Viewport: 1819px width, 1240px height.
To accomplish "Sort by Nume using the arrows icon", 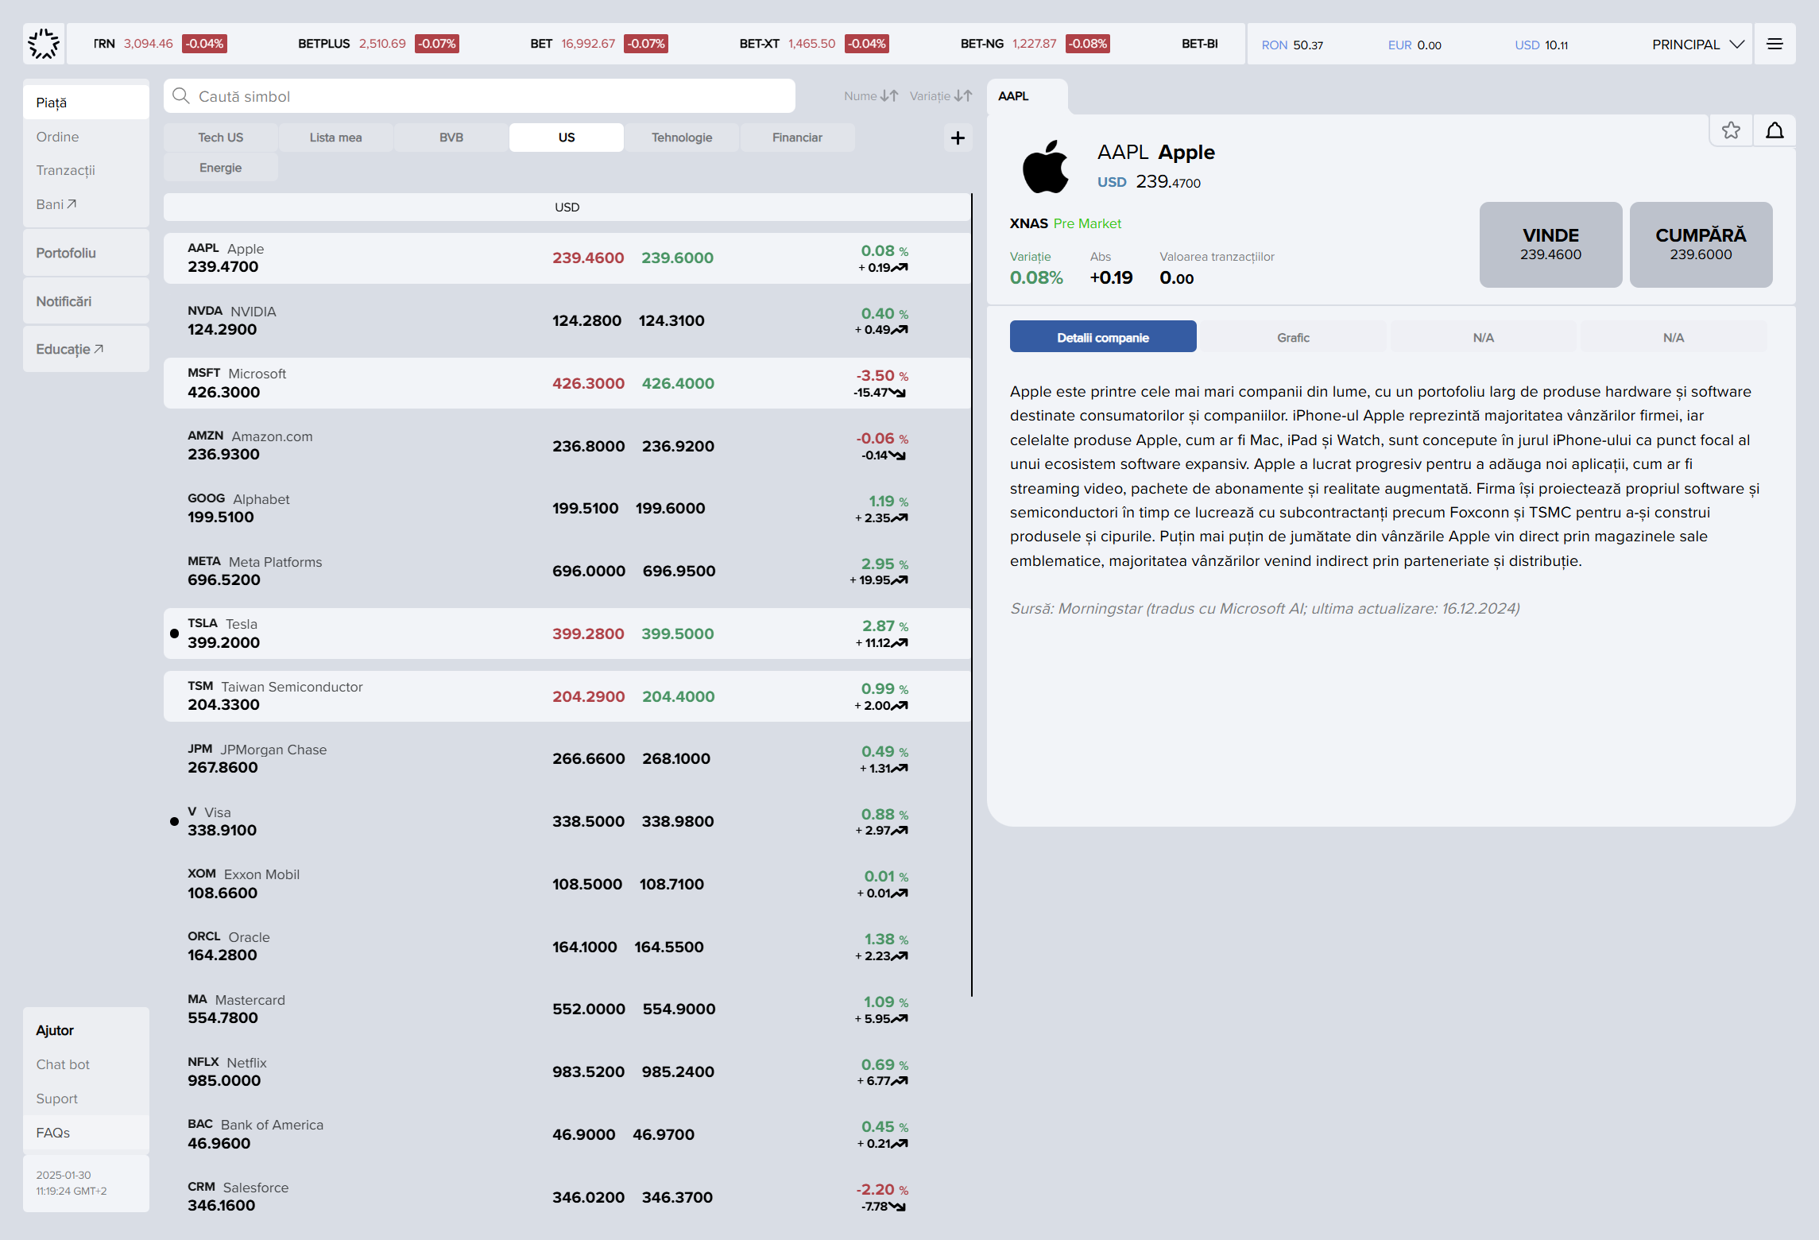I will pos(889,96).
